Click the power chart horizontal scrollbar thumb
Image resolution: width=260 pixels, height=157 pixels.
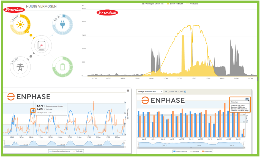tap(64, 147)
